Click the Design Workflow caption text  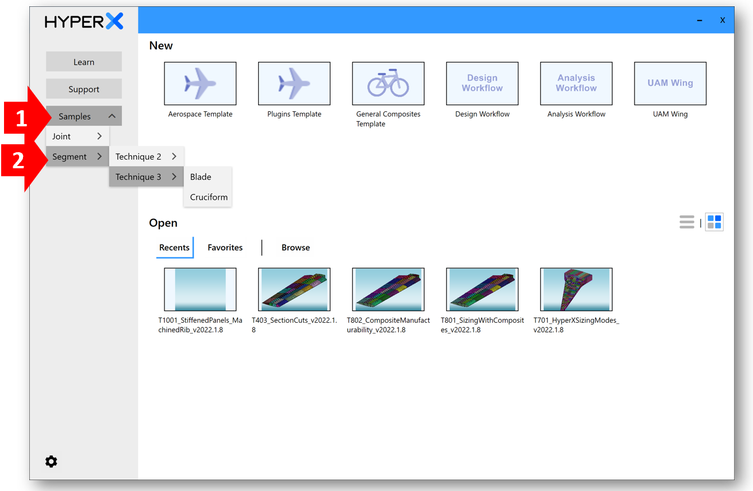(482, 114)
